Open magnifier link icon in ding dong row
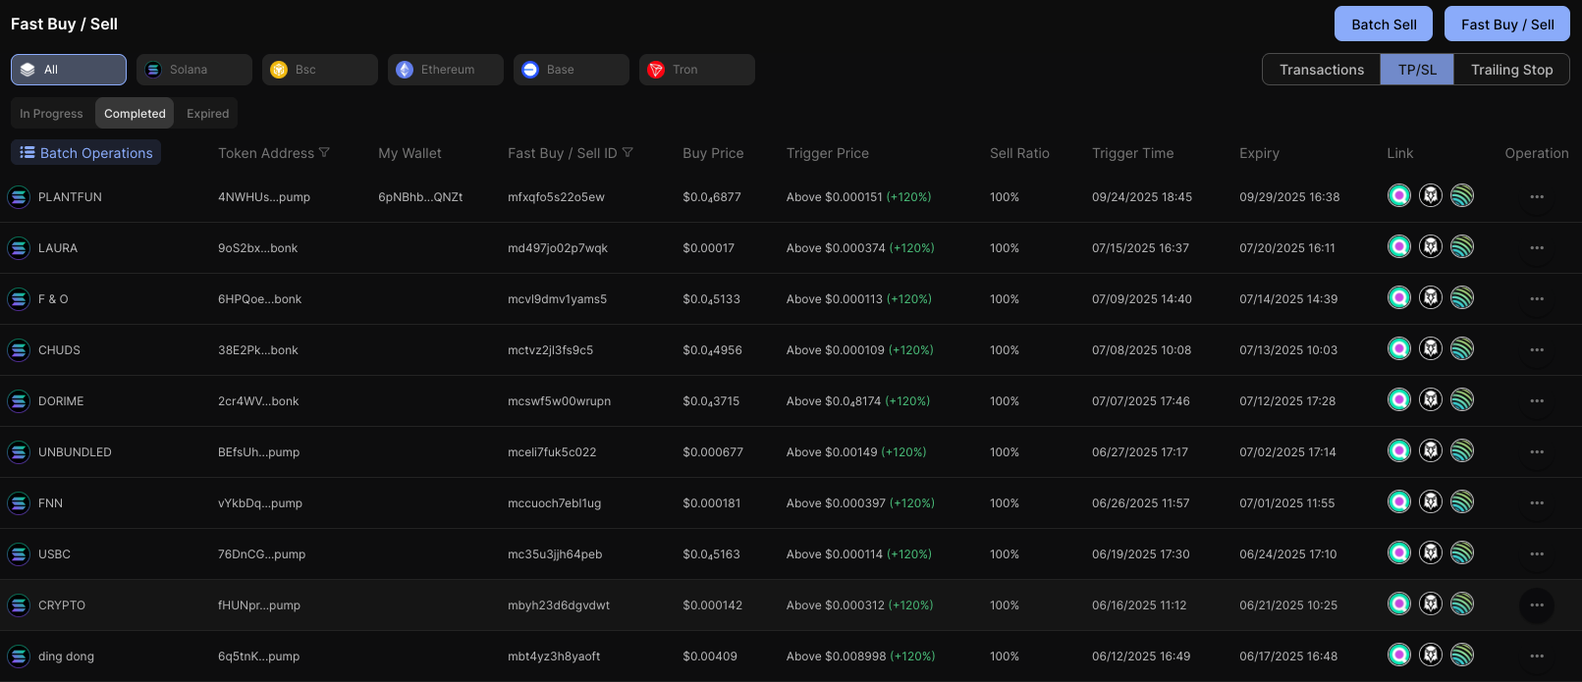The height and width of the screenshot is (682, 1582). coord(1399,655)
